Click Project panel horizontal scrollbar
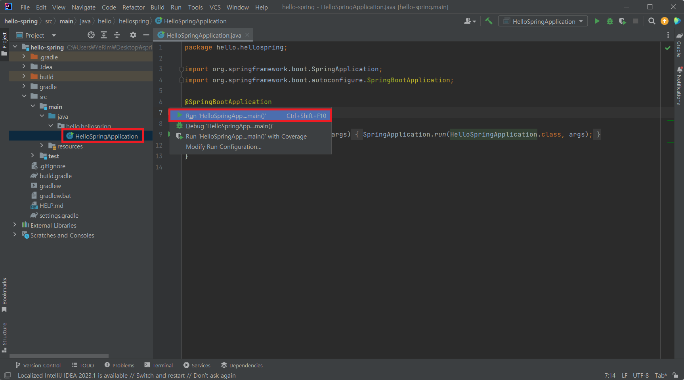Viewport: 684px width, 380px height. (59, 356)
